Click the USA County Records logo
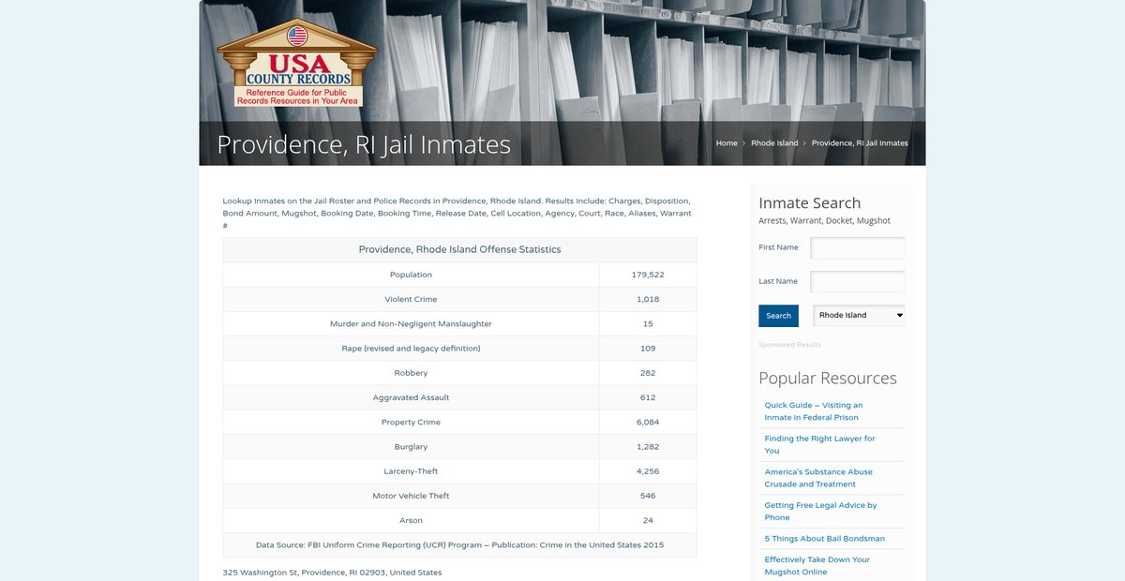1125x581 pixels. 296,65
